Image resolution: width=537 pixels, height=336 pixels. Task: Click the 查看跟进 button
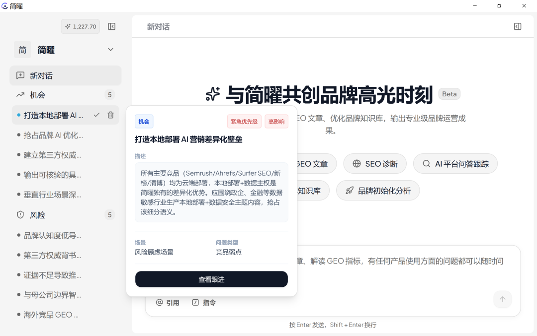coord(211,279)
